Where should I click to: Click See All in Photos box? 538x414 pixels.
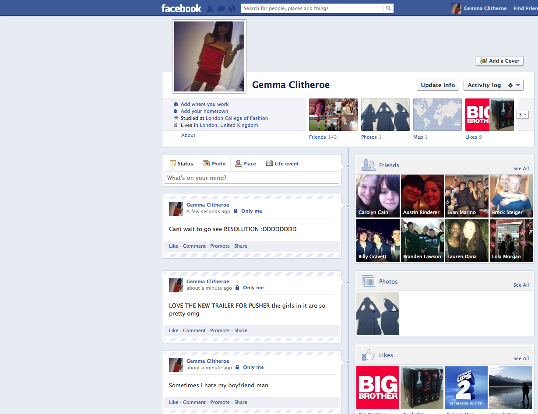[x=521, y=285]
